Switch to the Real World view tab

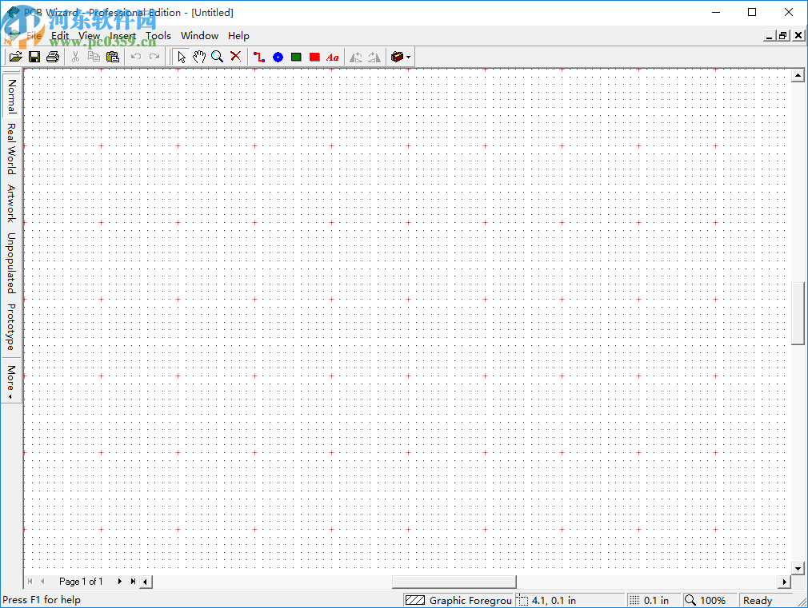click(x=11, y=149)
